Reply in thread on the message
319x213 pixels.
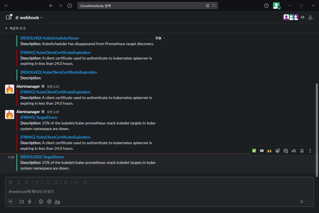(x=286, y=151)
